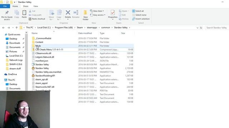
Task: Switch to the Home ribbon tab
Action: (x=15, y=6)
